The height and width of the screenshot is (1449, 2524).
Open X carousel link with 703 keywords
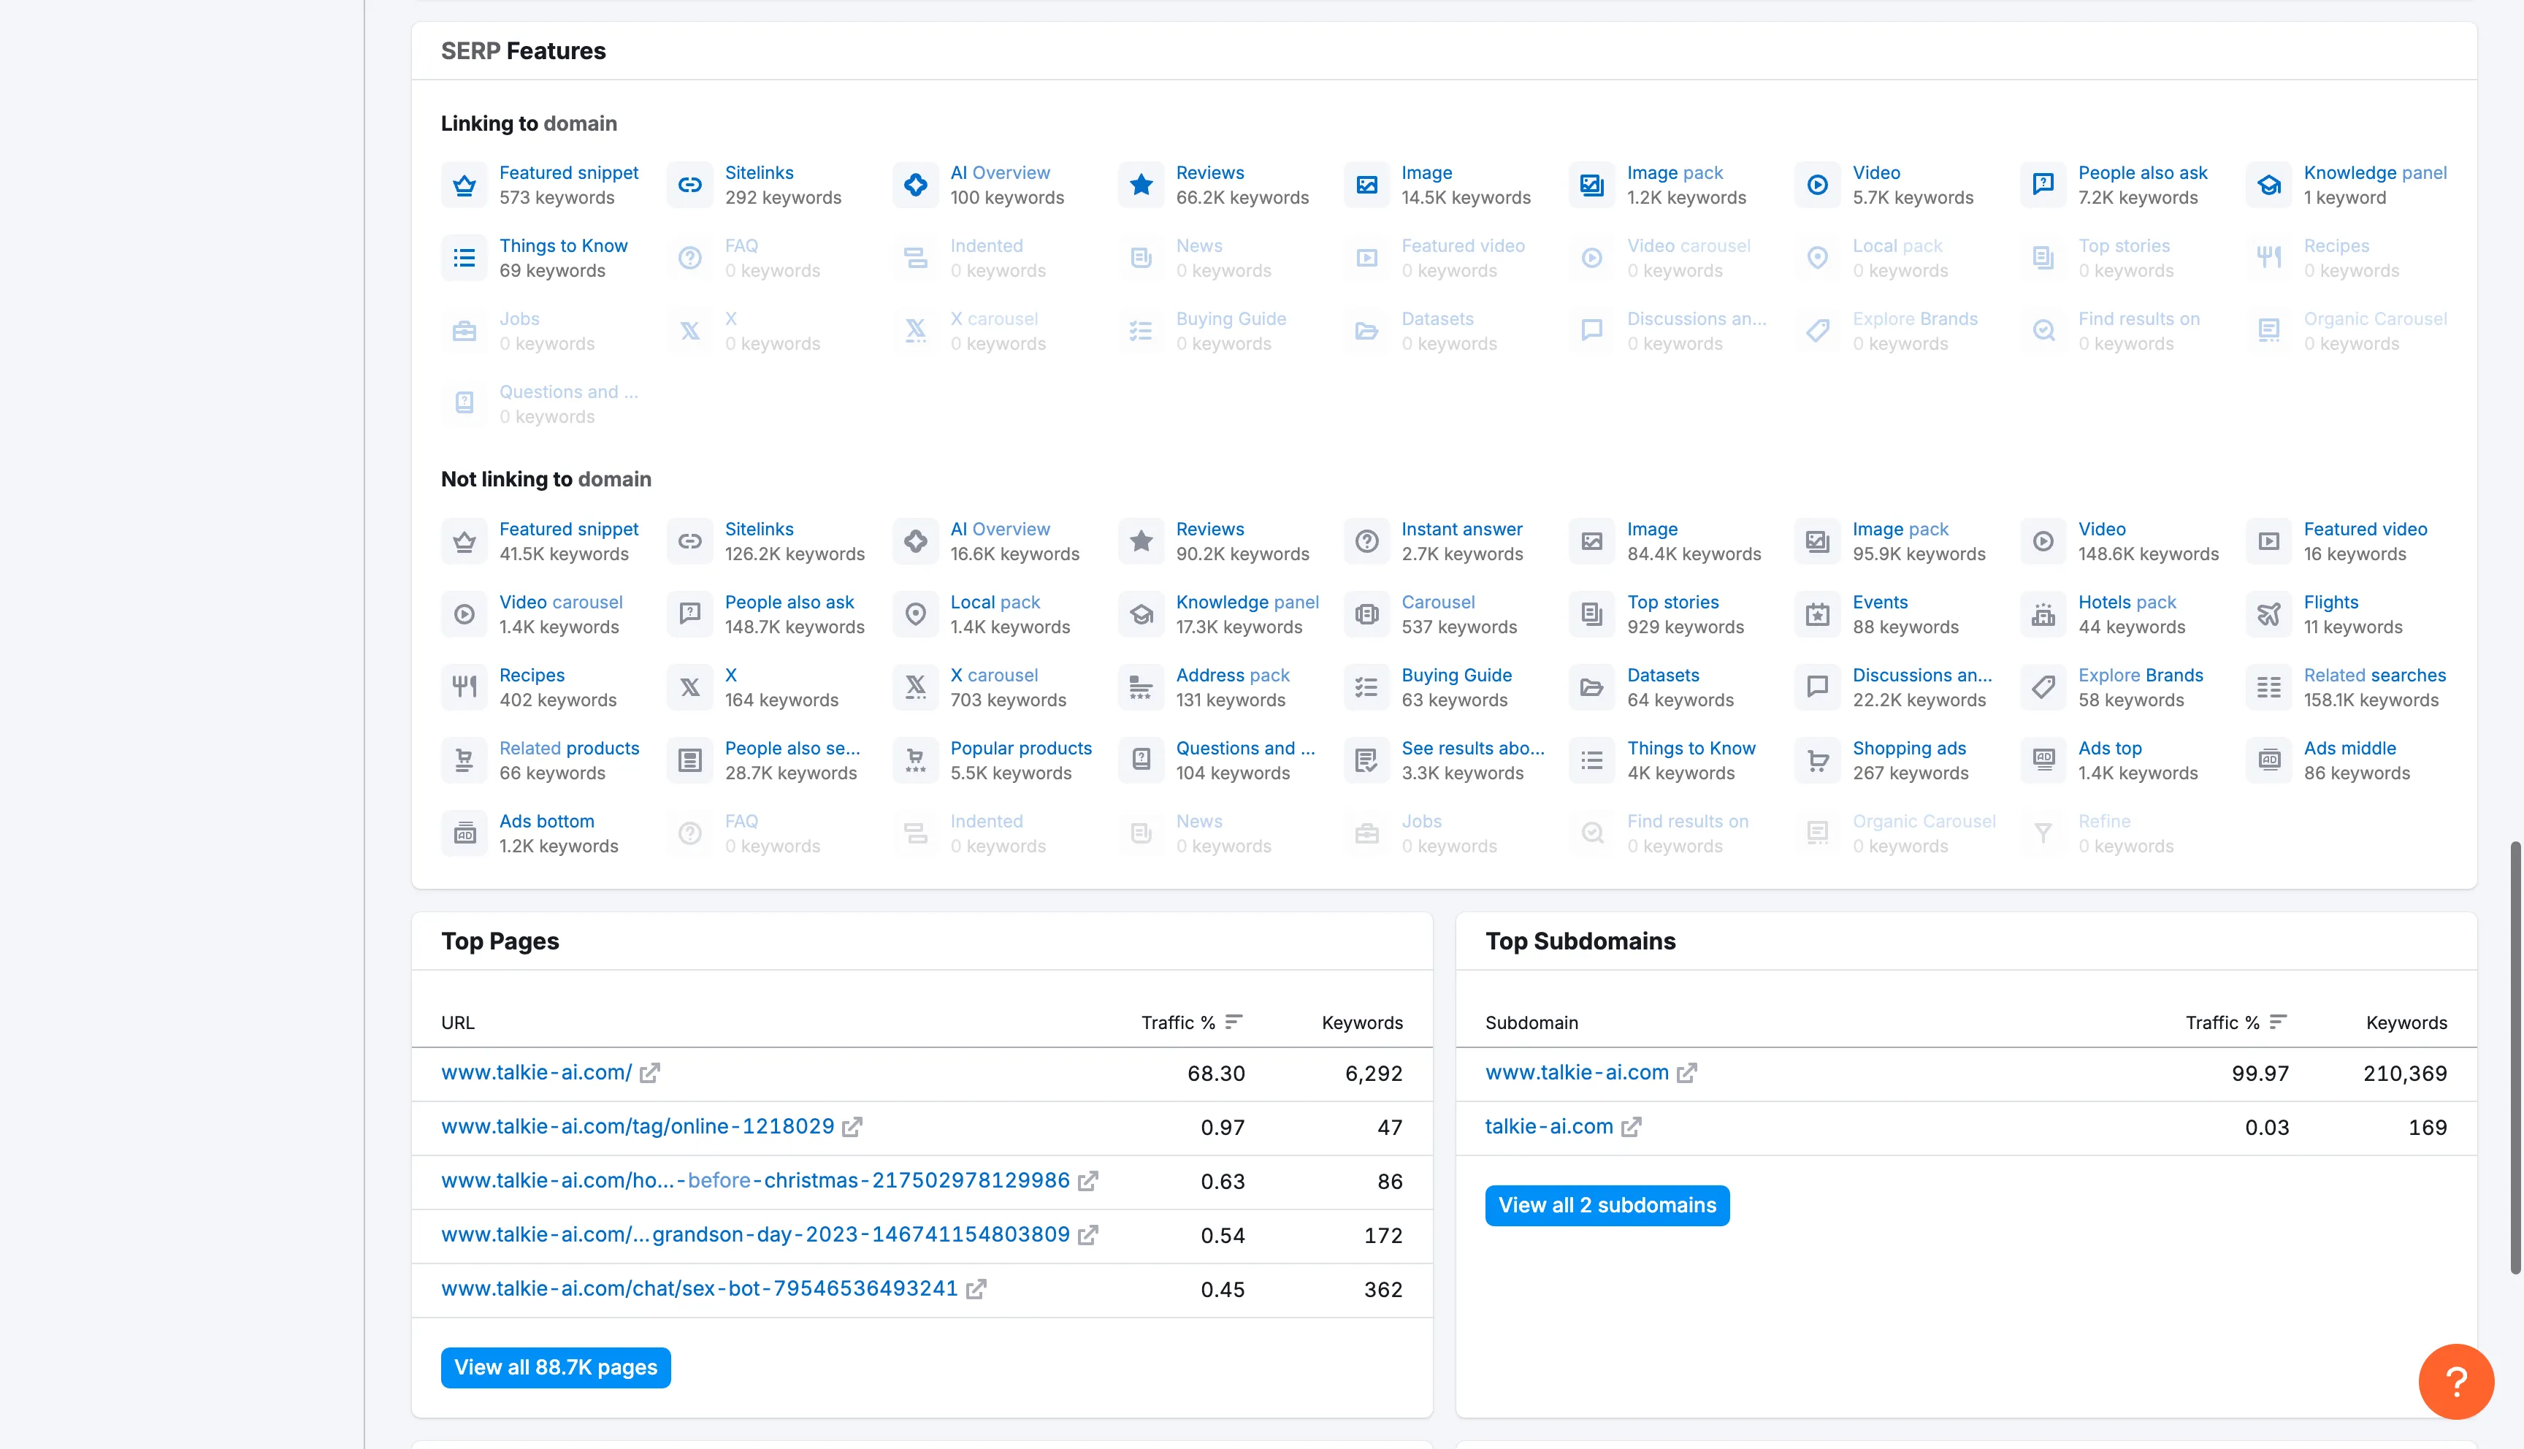coord(994,675)
